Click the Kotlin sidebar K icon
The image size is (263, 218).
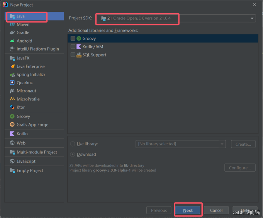click(12, 134)
